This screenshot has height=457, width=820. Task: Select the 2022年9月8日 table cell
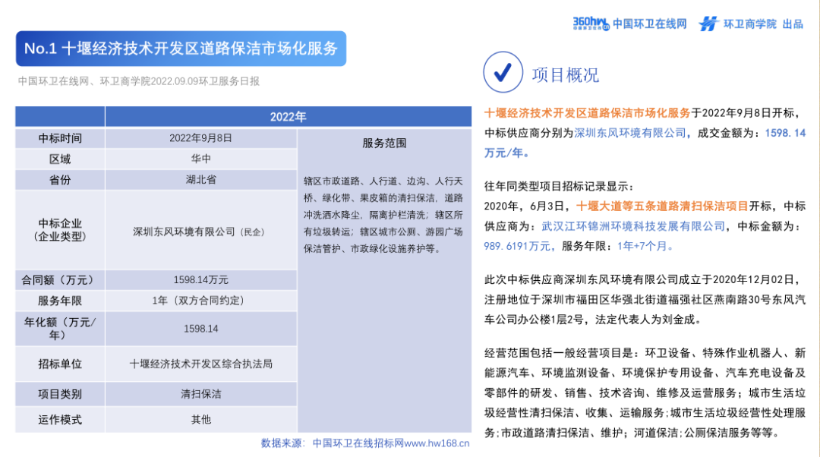200,138
